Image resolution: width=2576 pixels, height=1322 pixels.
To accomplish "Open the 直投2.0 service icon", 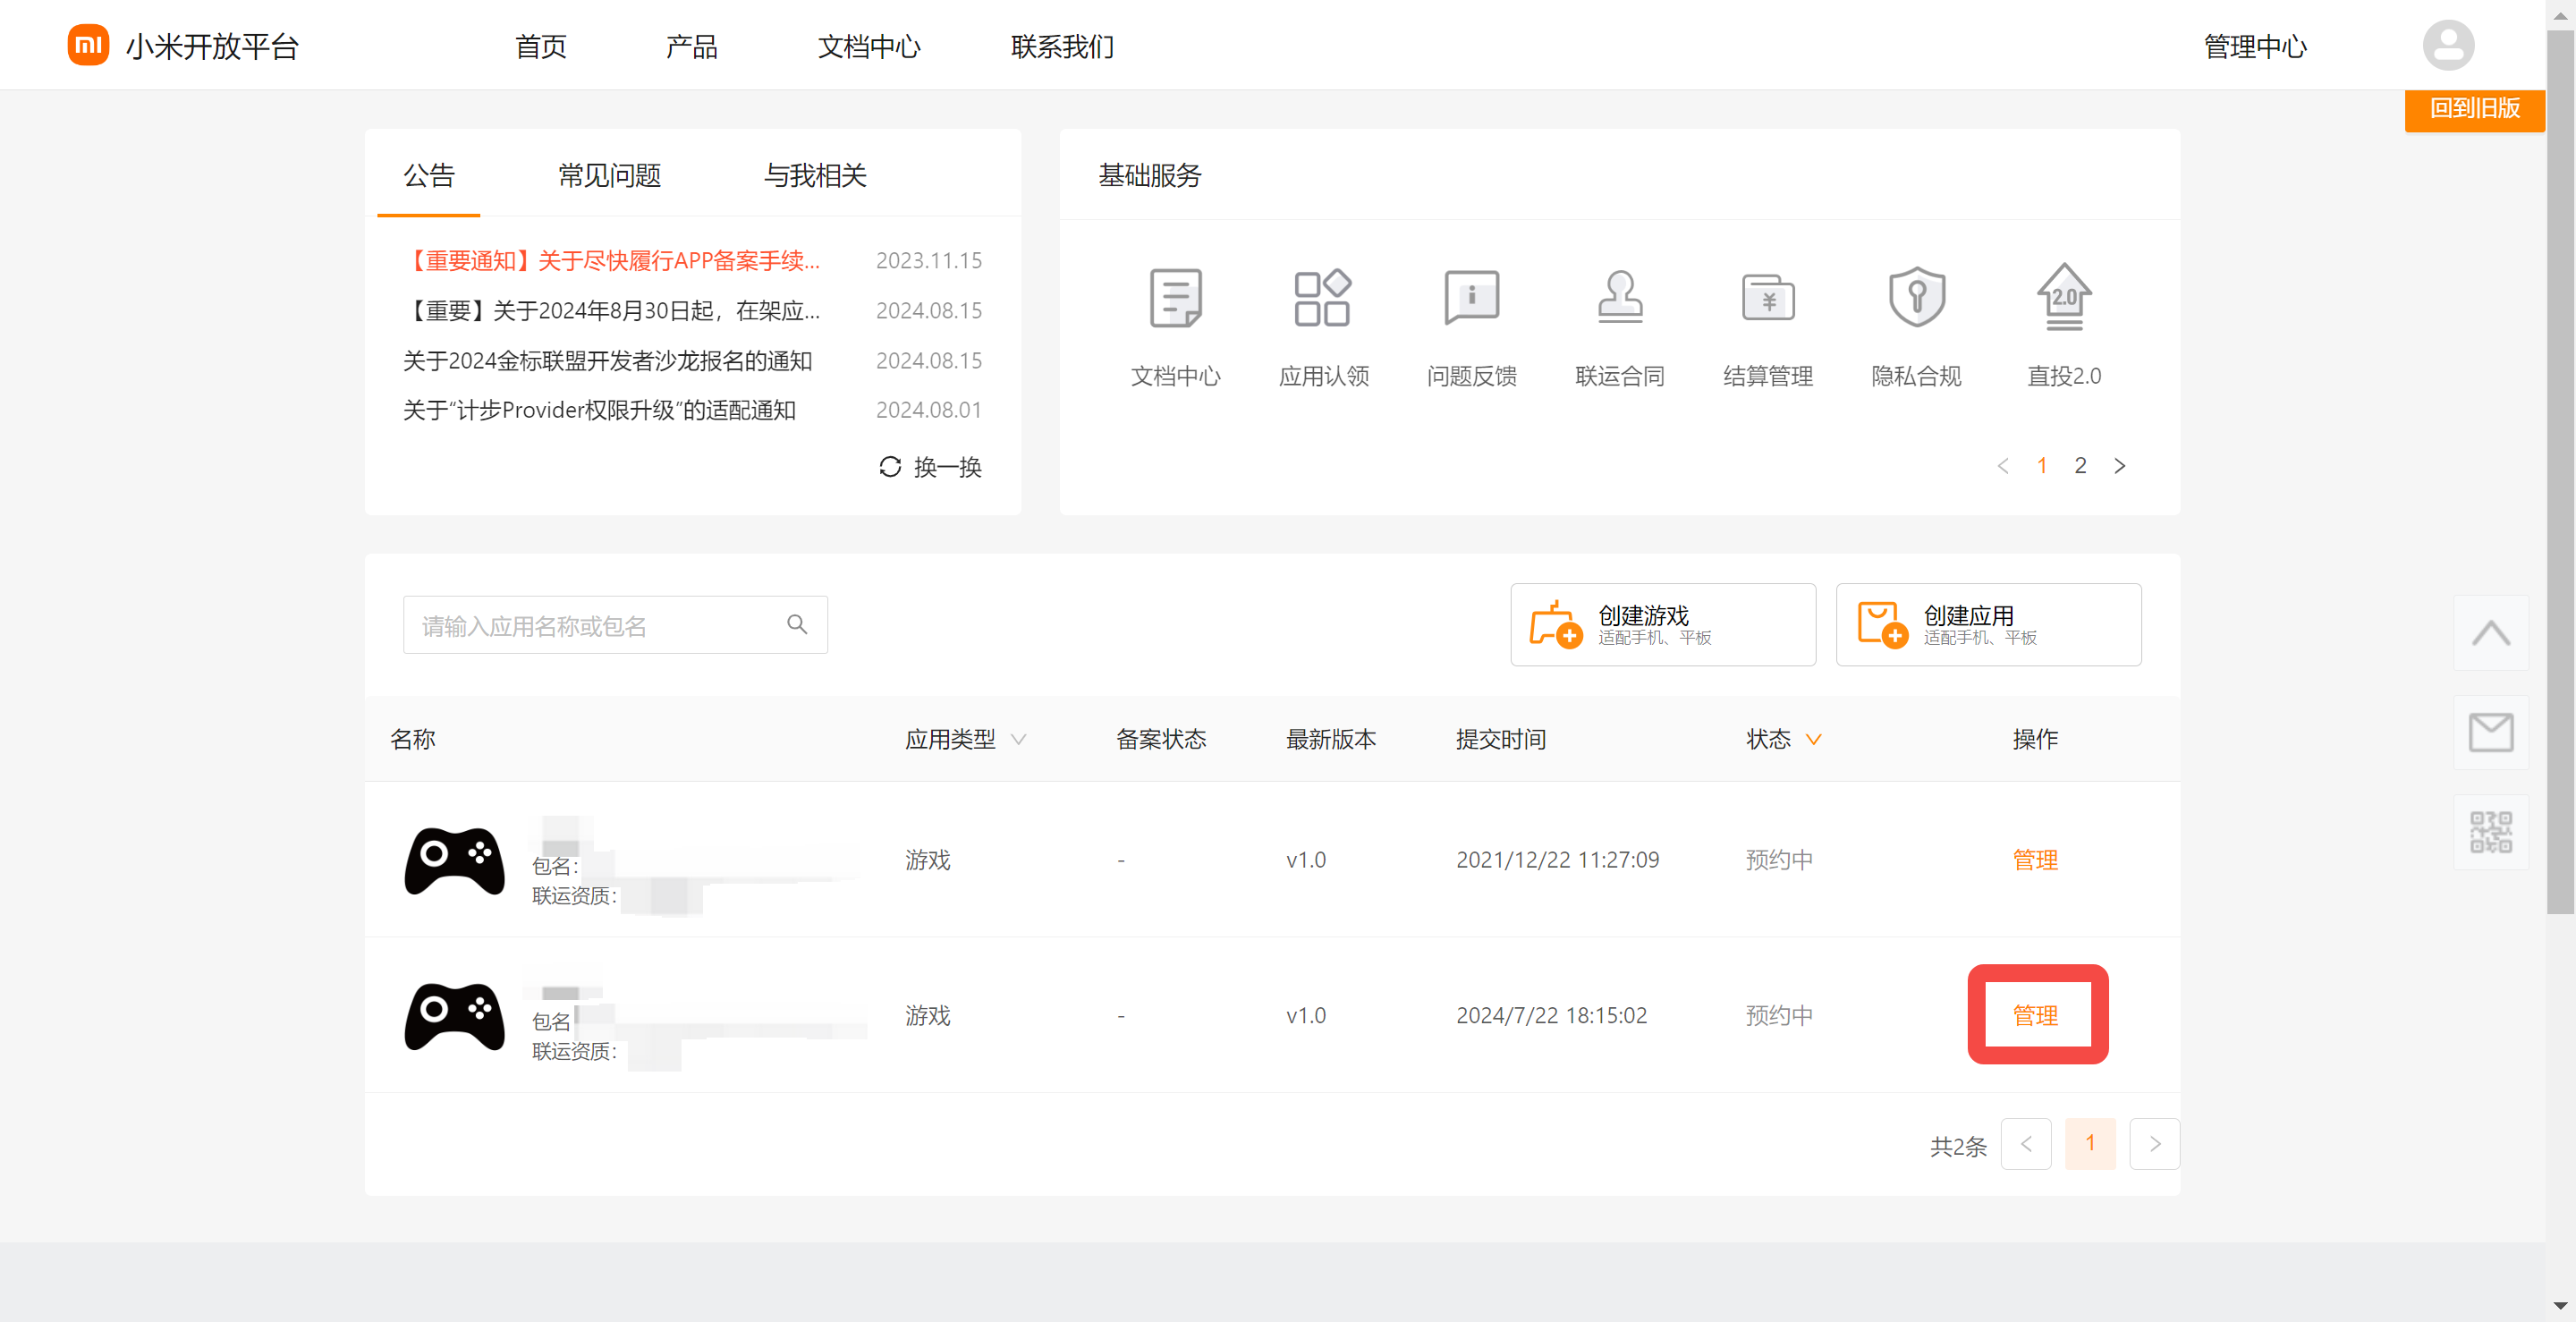I will tap(2064, 297).
